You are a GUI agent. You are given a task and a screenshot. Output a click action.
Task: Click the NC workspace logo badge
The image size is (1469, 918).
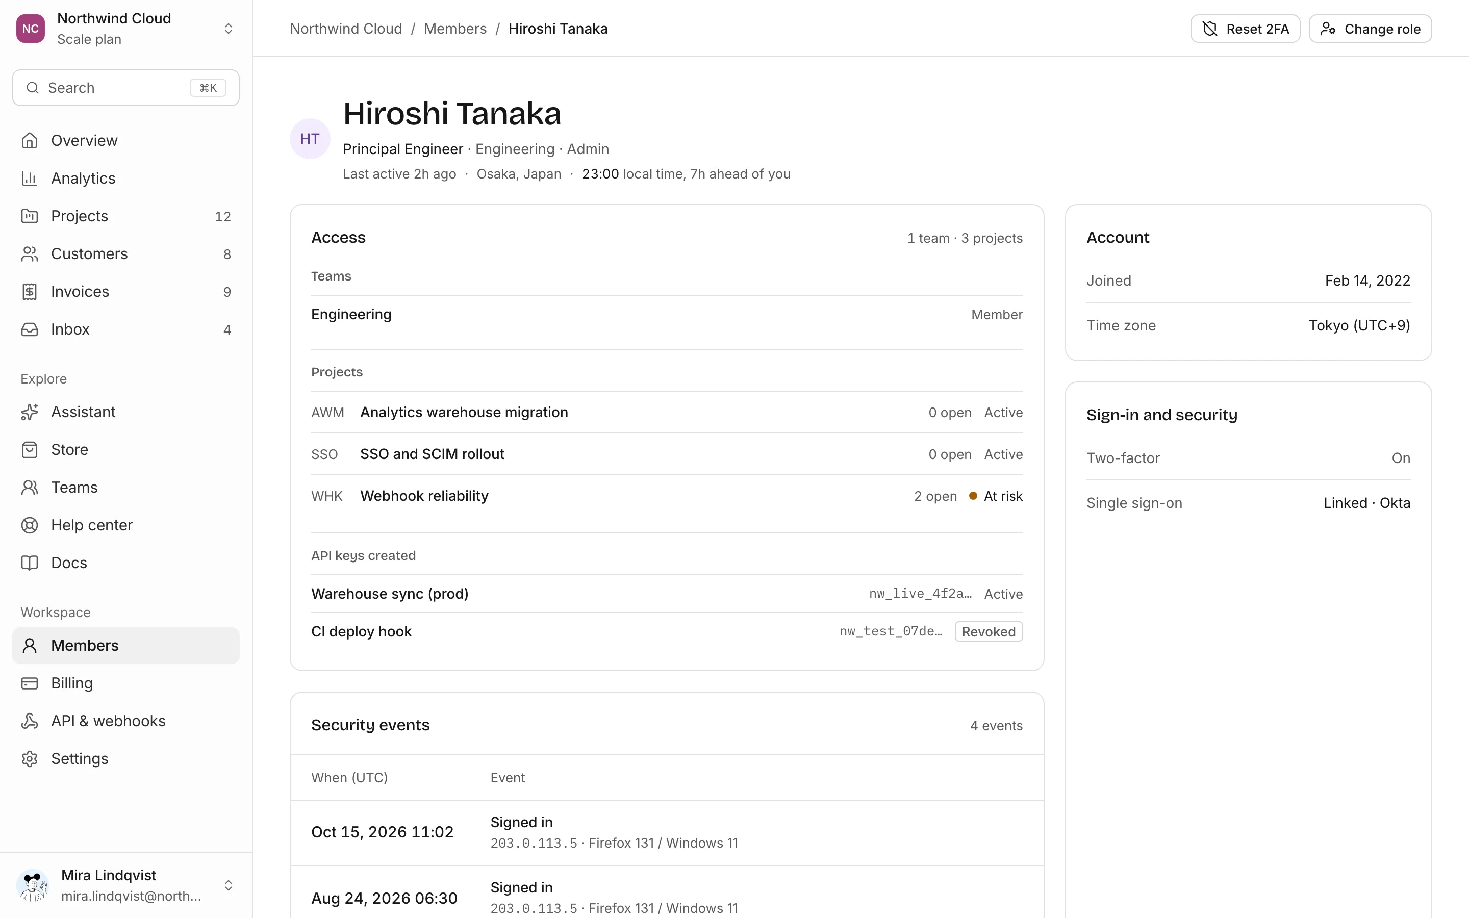pyautogui.click(x=31, y=29)
